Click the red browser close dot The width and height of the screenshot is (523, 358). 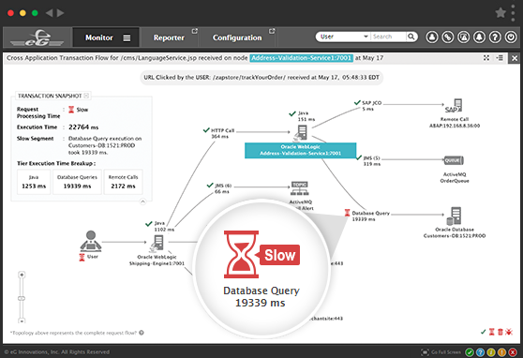click(x=10, y=13)
